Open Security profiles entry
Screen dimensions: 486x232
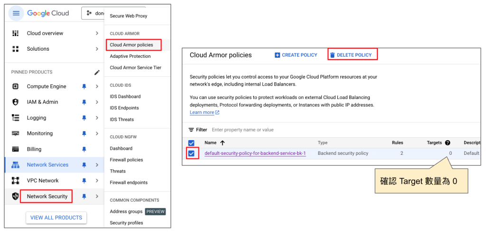(x=126, y=223)
